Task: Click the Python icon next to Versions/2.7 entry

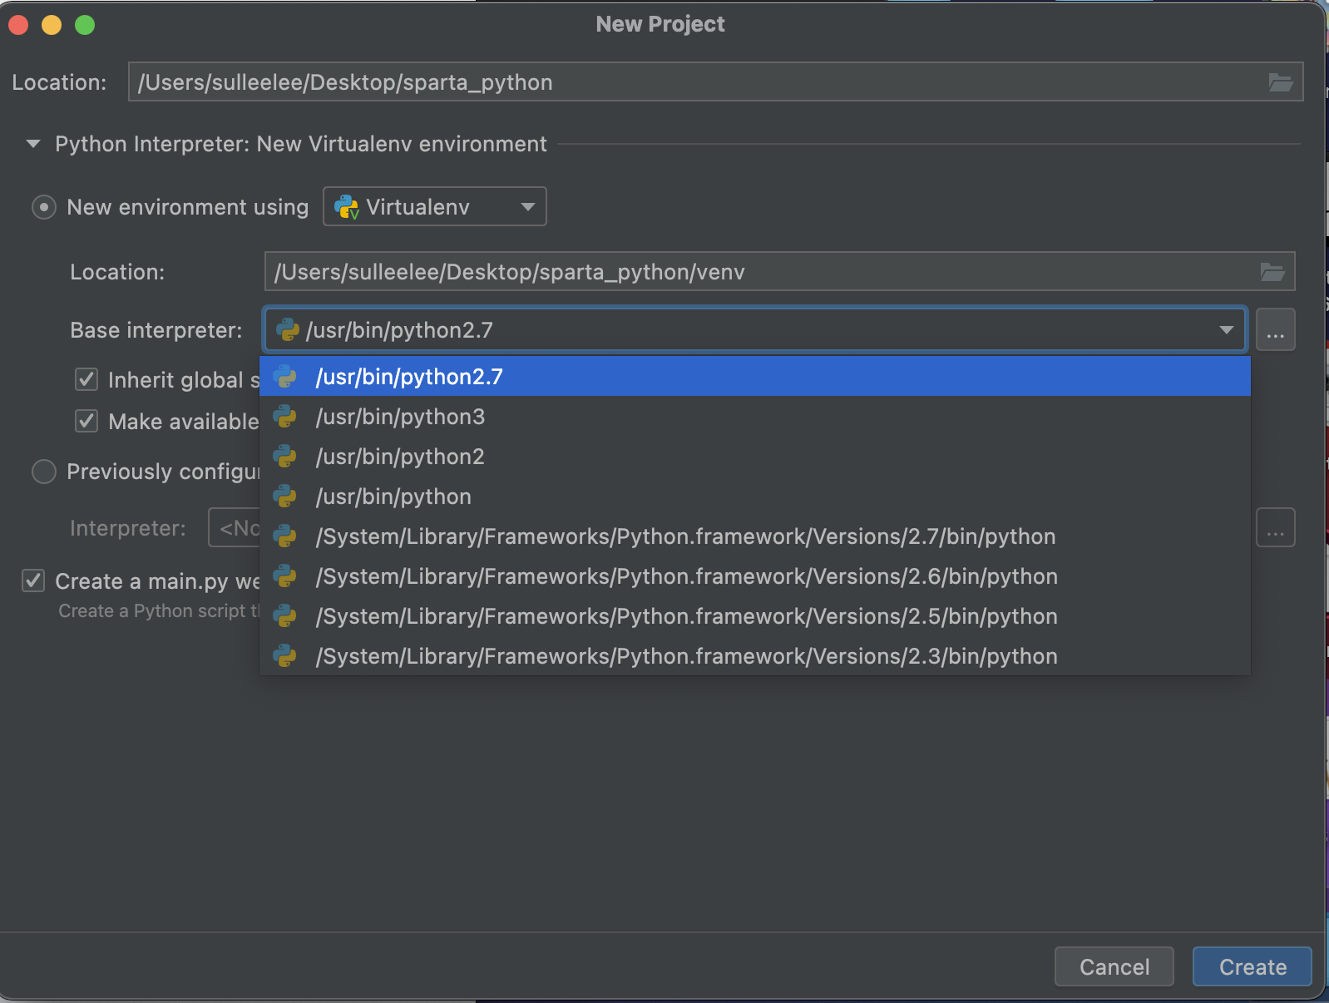Action: [285, 536]
